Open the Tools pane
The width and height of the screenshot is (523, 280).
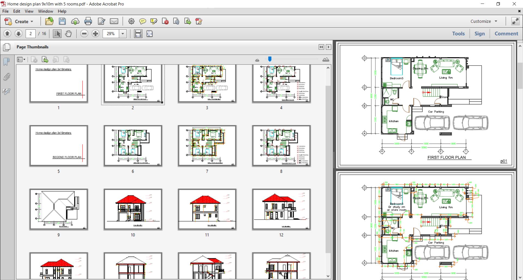coord(458,33)
